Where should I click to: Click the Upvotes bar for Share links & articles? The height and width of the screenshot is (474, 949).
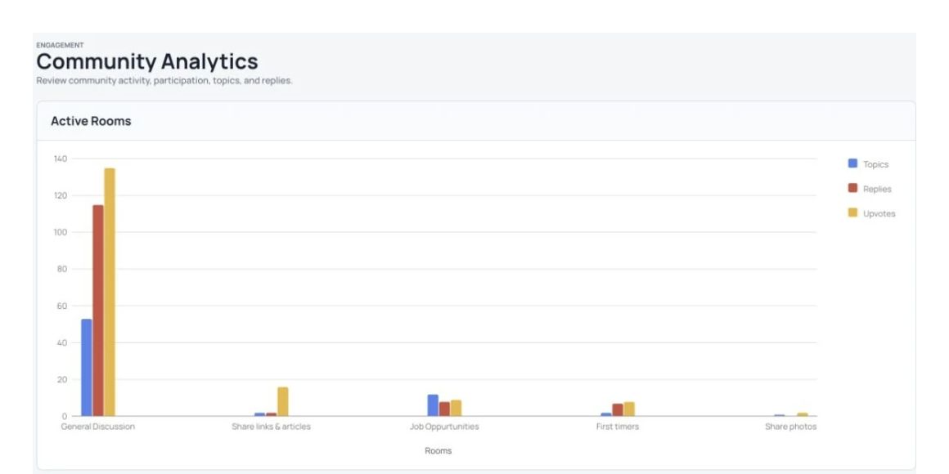282,401
